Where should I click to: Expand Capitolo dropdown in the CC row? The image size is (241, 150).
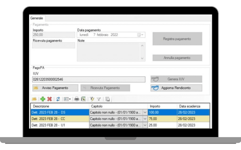145,119
